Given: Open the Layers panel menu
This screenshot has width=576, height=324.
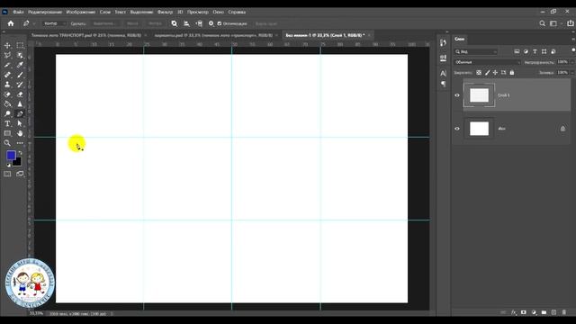Looking at the screenshot, I should (572, 39).
